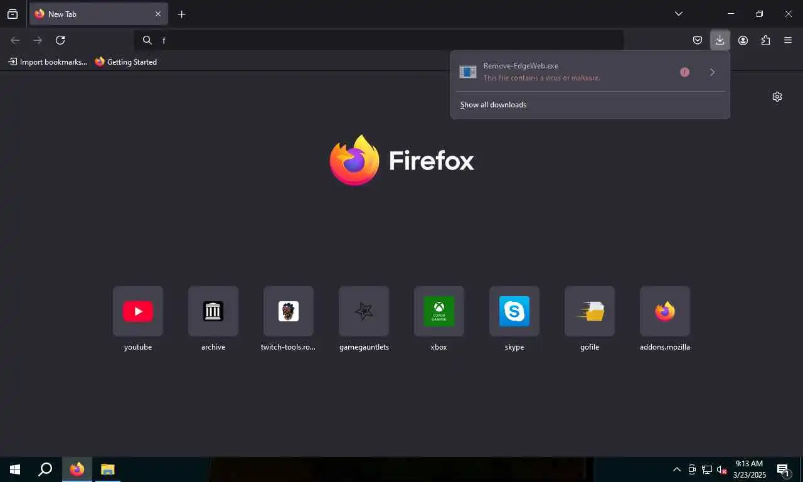Open the application hamburger menu
This screenshot has height=482, width=803.
click(x=788, y=40)
